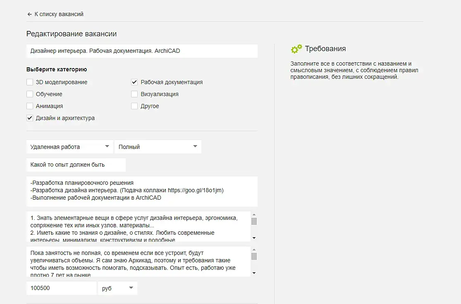
Task: Open the Удаленная работа dropdown
Action: click(x=70, y=147)
